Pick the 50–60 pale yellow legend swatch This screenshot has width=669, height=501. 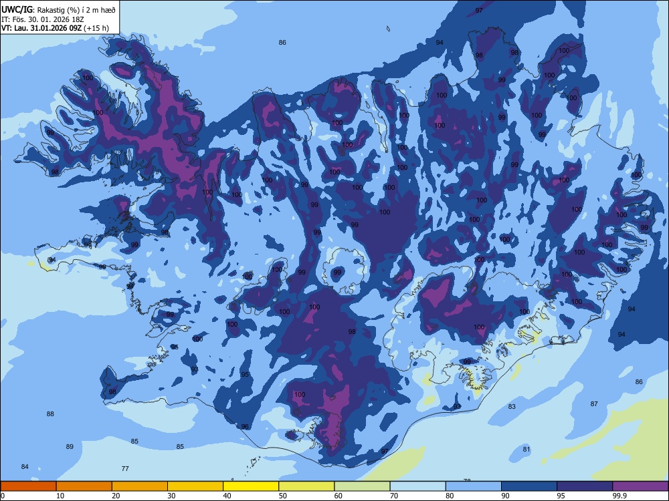pos(307,486)
